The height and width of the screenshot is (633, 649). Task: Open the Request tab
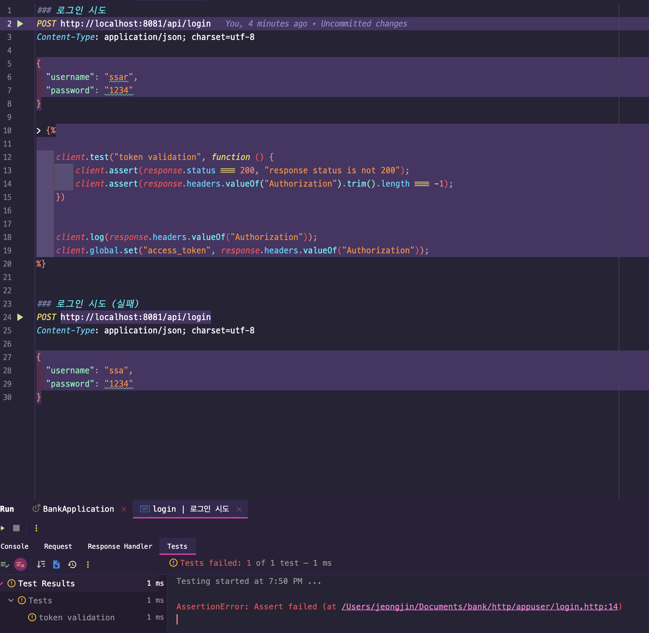click(58, 546)
